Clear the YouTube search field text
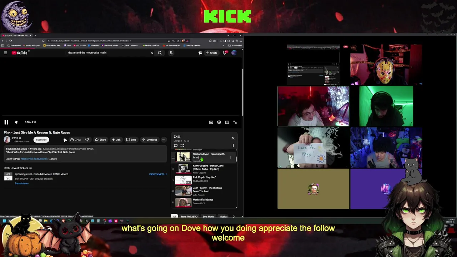 pyautogui.click(x=152, y=53)
